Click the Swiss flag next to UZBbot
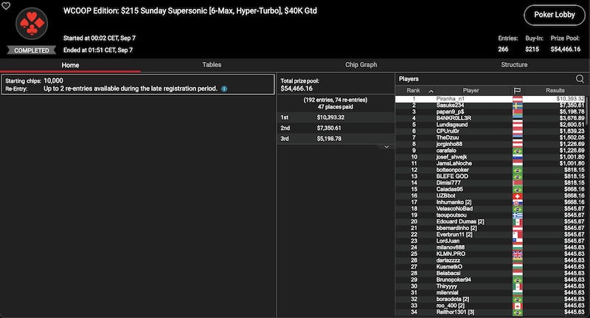This screenshot has height=318, width=590. coord(518,196)
